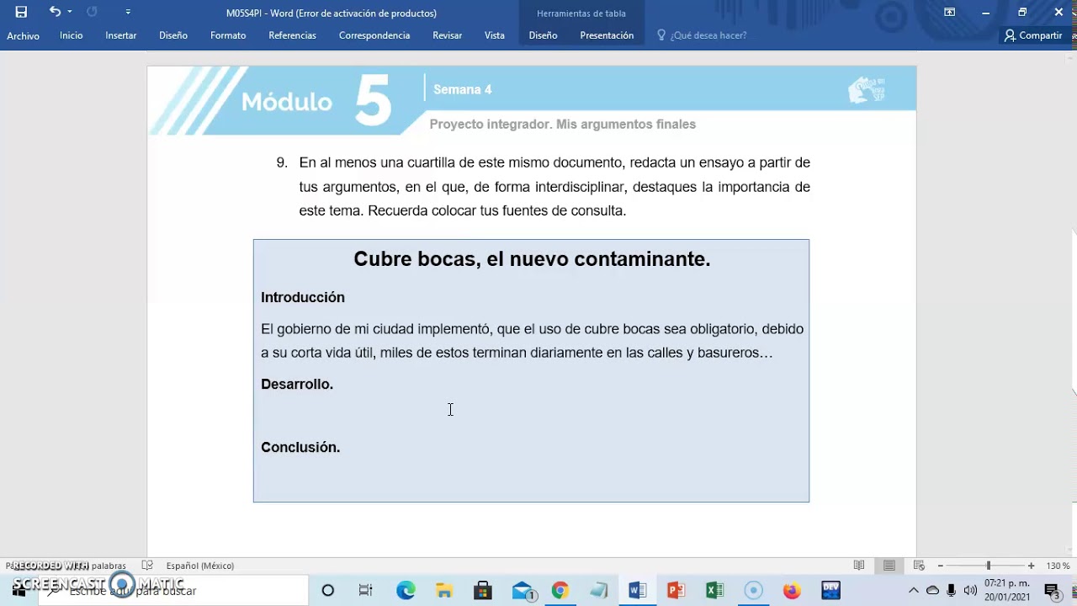Open the table tools Diseño tab

coord(543,35)
